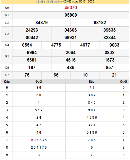Screen dimensions: 130x160
Task: Select G3 number 82844
Action: tap(110, 37)
